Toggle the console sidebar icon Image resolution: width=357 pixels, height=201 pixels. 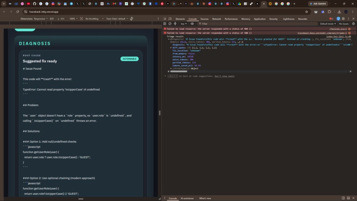165,24
